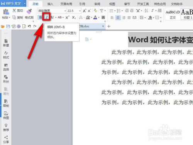Click the Chinese layout A icon
193x145 pixels.
tap(138, 11)
